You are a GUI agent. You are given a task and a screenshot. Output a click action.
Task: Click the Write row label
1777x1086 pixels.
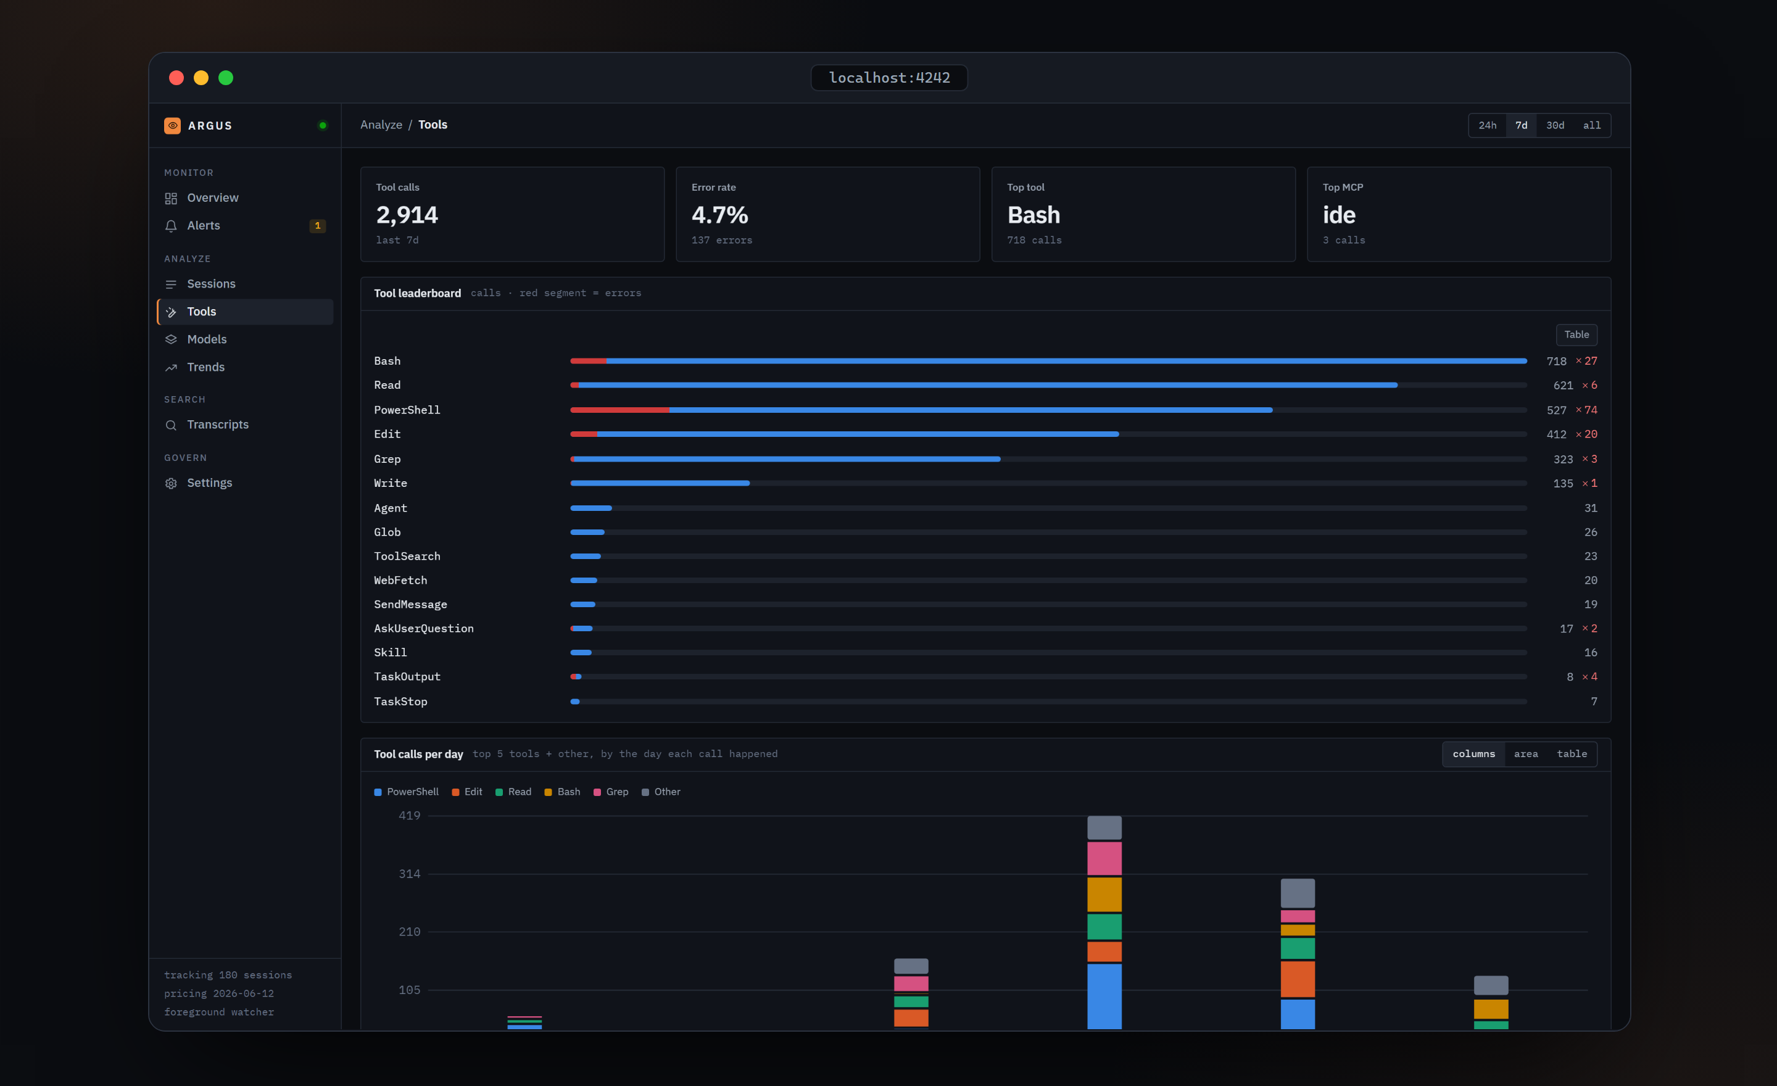coord(390,483)
